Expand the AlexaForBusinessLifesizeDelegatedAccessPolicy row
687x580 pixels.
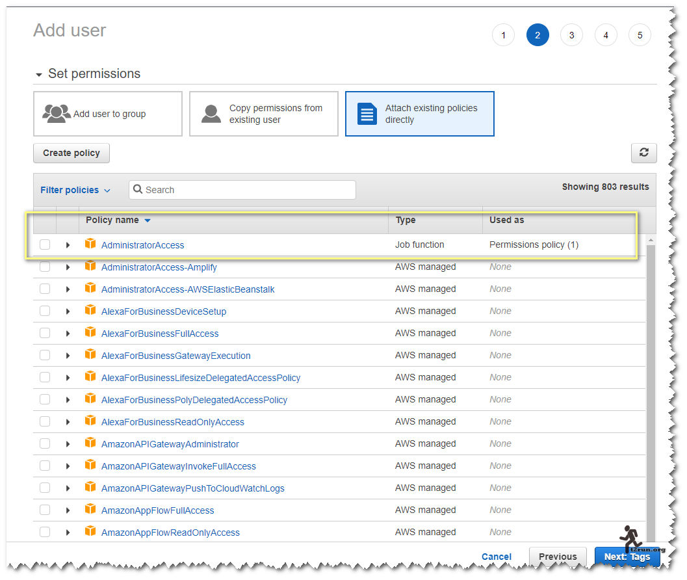point(68,378)
